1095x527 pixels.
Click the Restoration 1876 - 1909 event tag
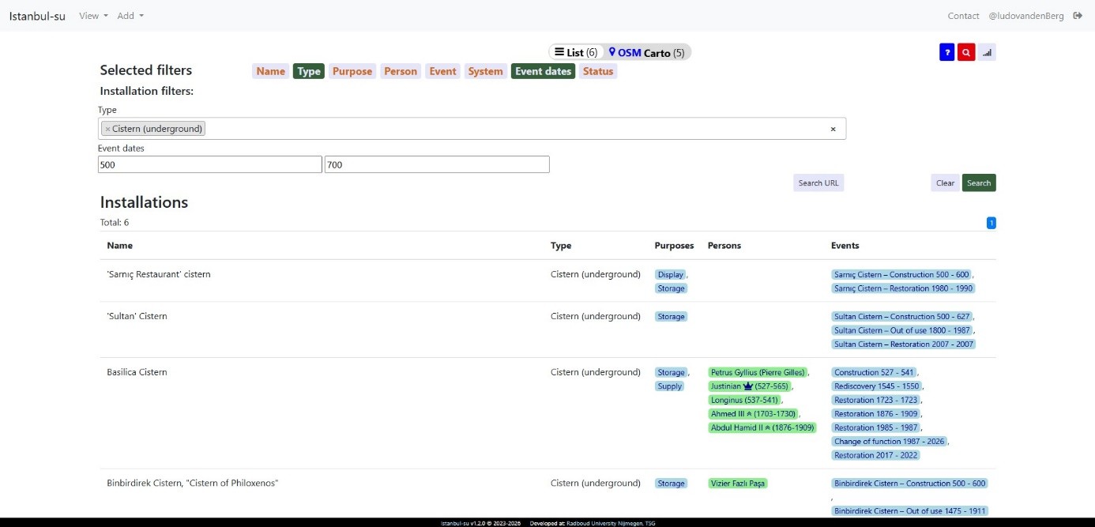876,414
